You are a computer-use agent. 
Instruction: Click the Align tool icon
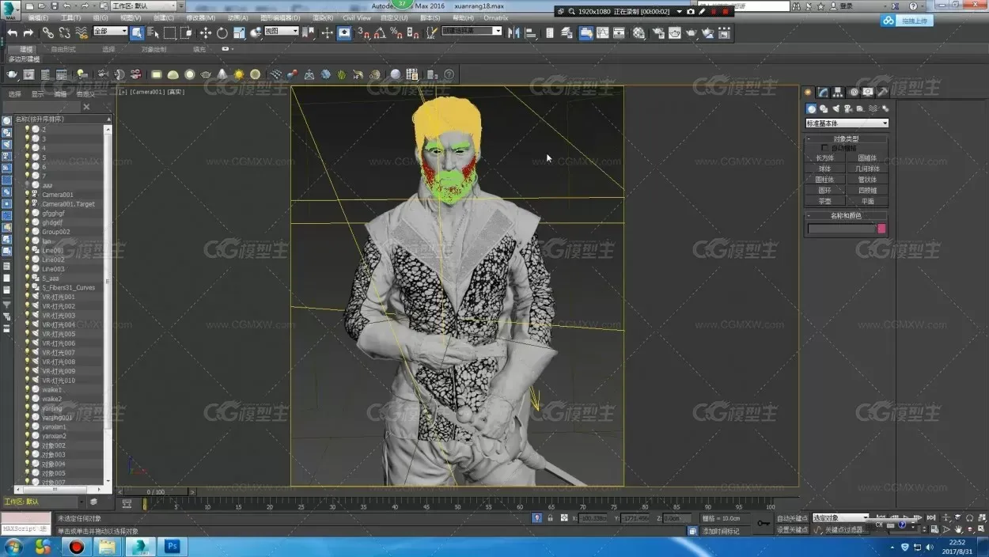coord(531,32)
